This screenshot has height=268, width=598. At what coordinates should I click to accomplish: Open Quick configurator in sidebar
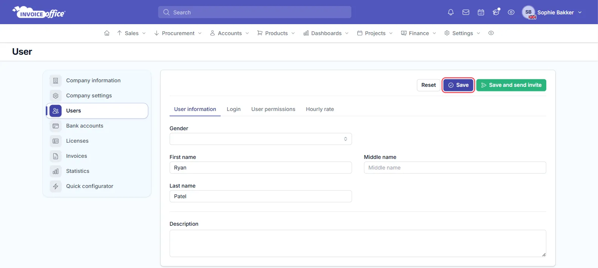coord(97,186)
